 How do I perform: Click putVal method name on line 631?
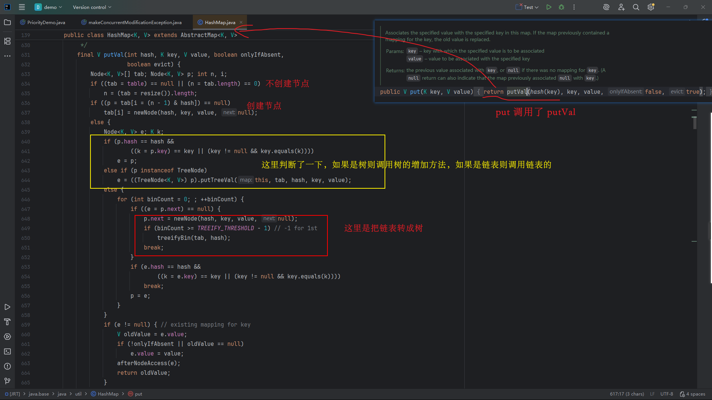pos(113,55)
